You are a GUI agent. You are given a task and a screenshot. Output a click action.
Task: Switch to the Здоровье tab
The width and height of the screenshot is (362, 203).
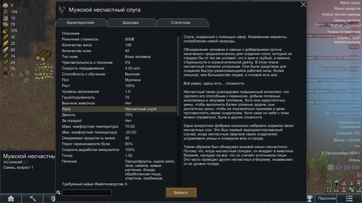point(130,23)
